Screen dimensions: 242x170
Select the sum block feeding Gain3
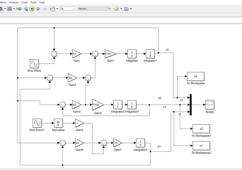point(63,105)
